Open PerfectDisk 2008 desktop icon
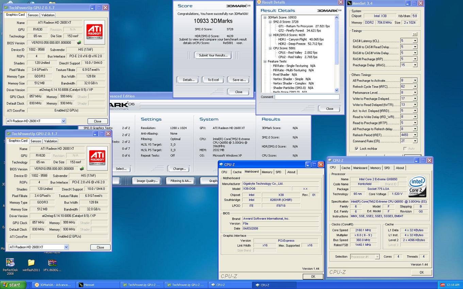 pyautogui.click(x=10, y=267)
